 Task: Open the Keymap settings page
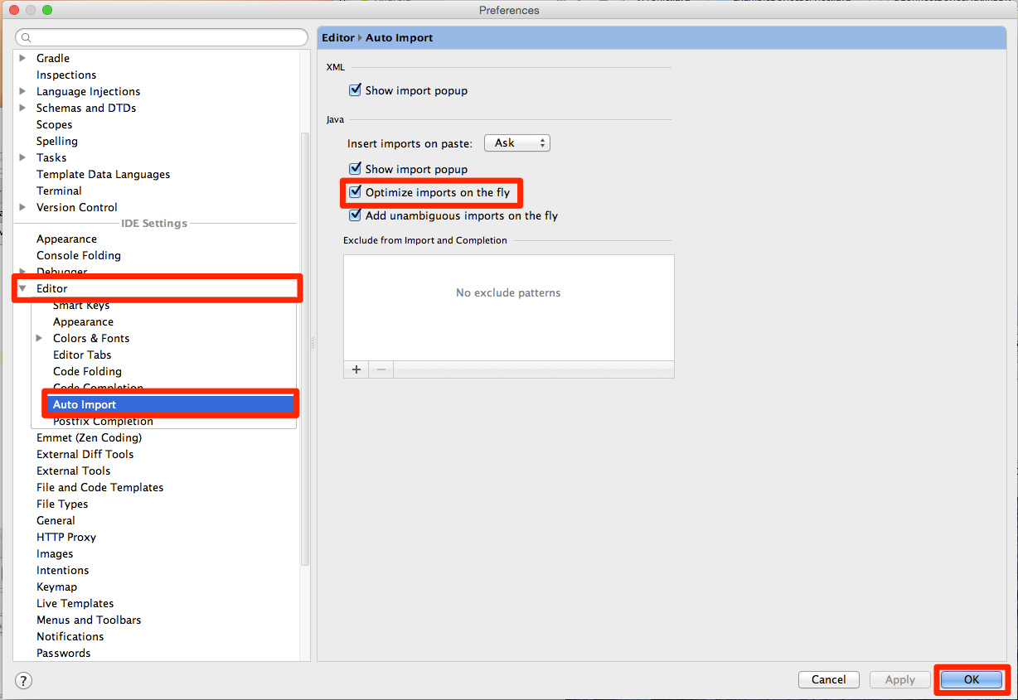56,587
